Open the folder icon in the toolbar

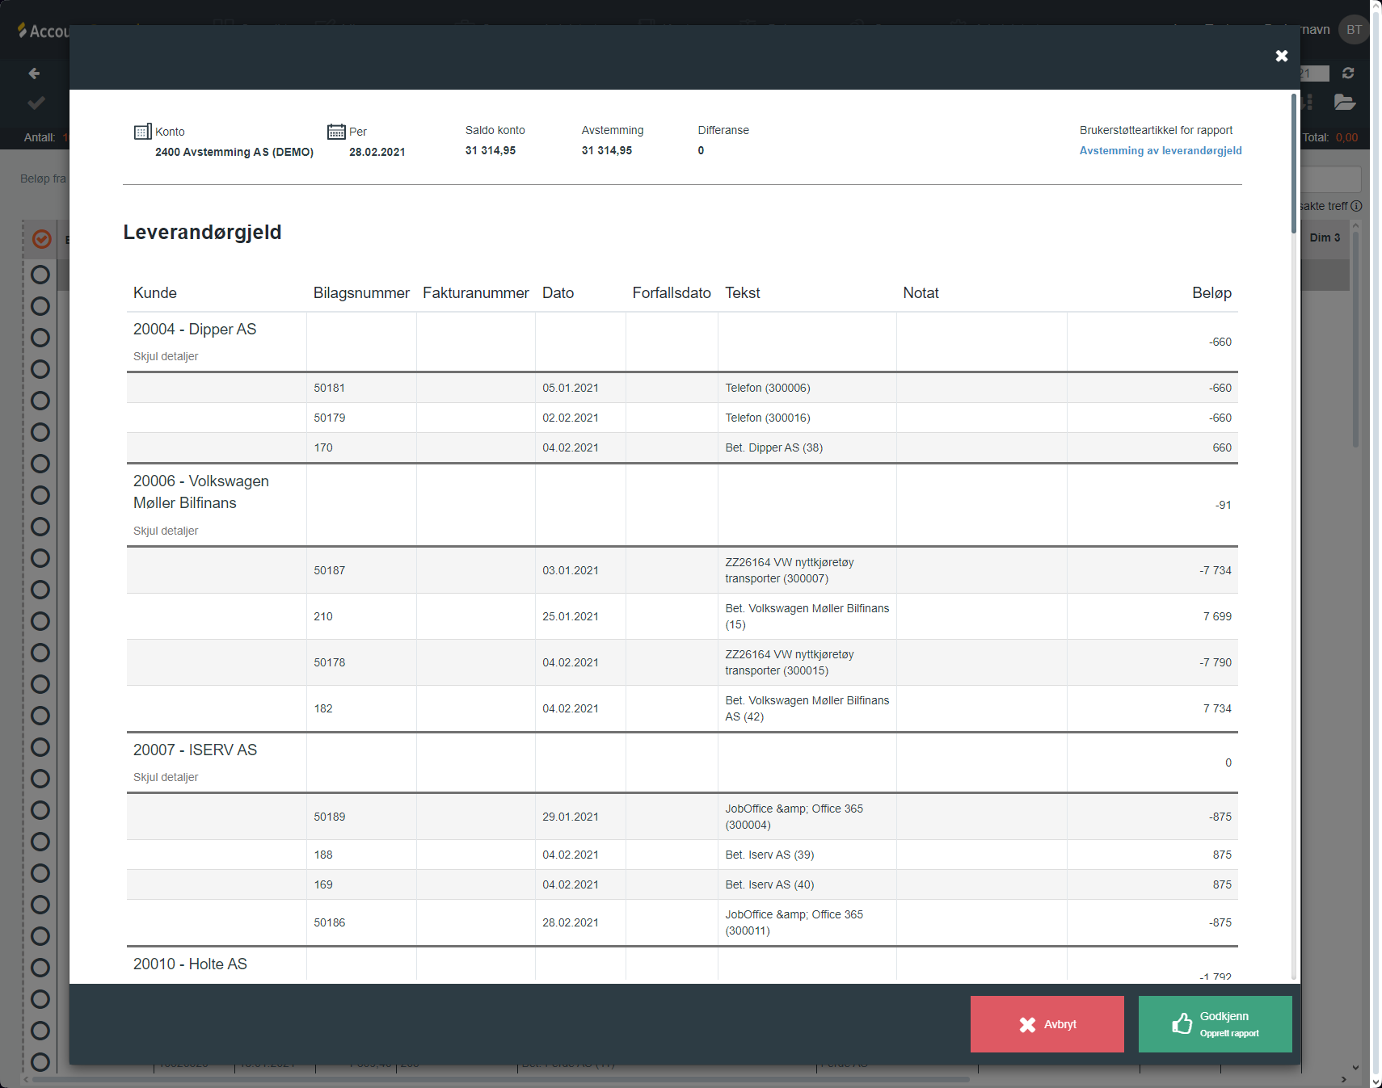[x=1344, y=103]
